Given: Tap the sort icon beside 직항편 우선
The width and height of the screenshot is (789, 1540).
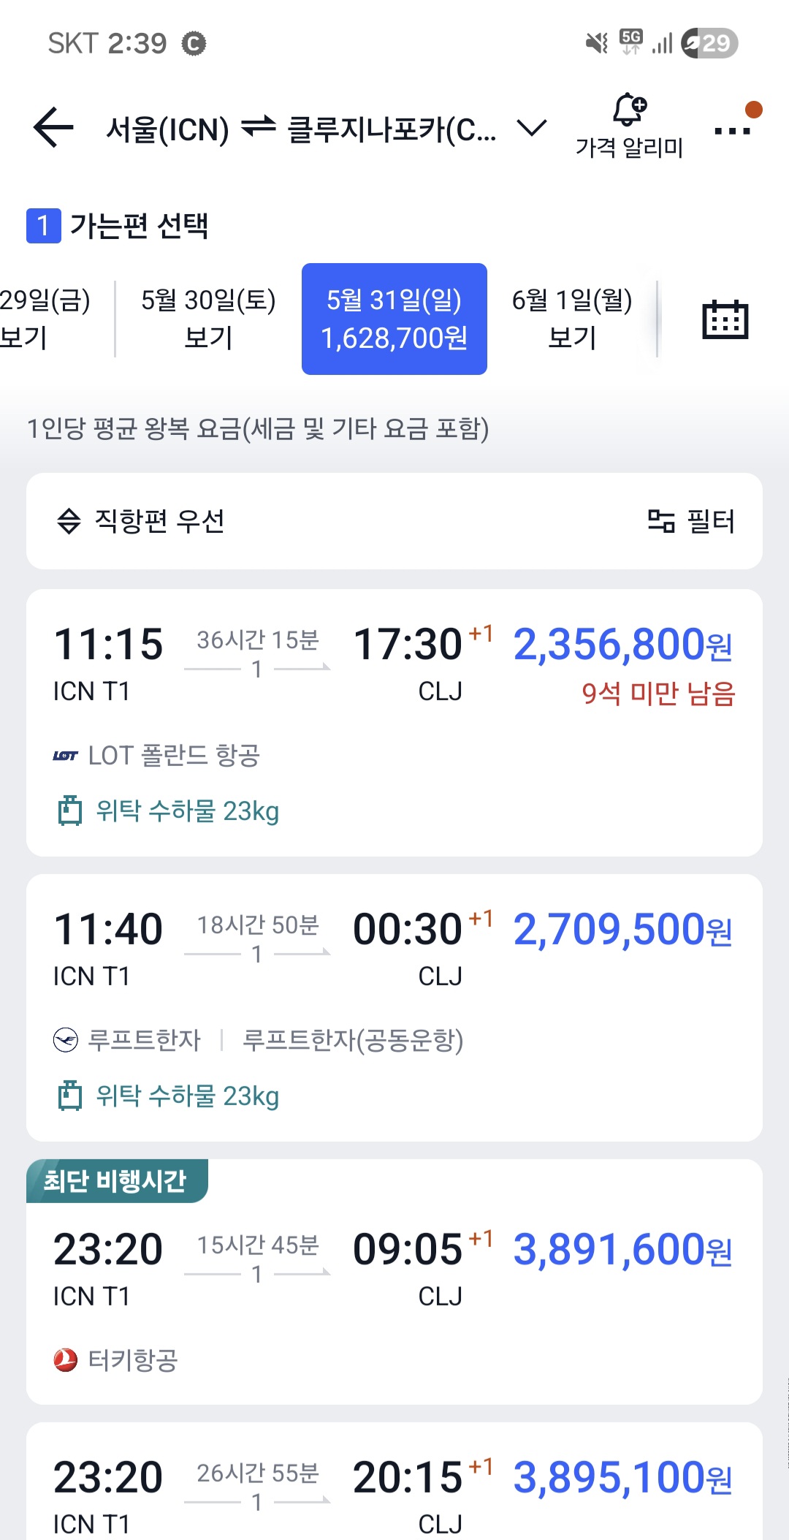Looking at the screenshot, I should coord(69,521).
